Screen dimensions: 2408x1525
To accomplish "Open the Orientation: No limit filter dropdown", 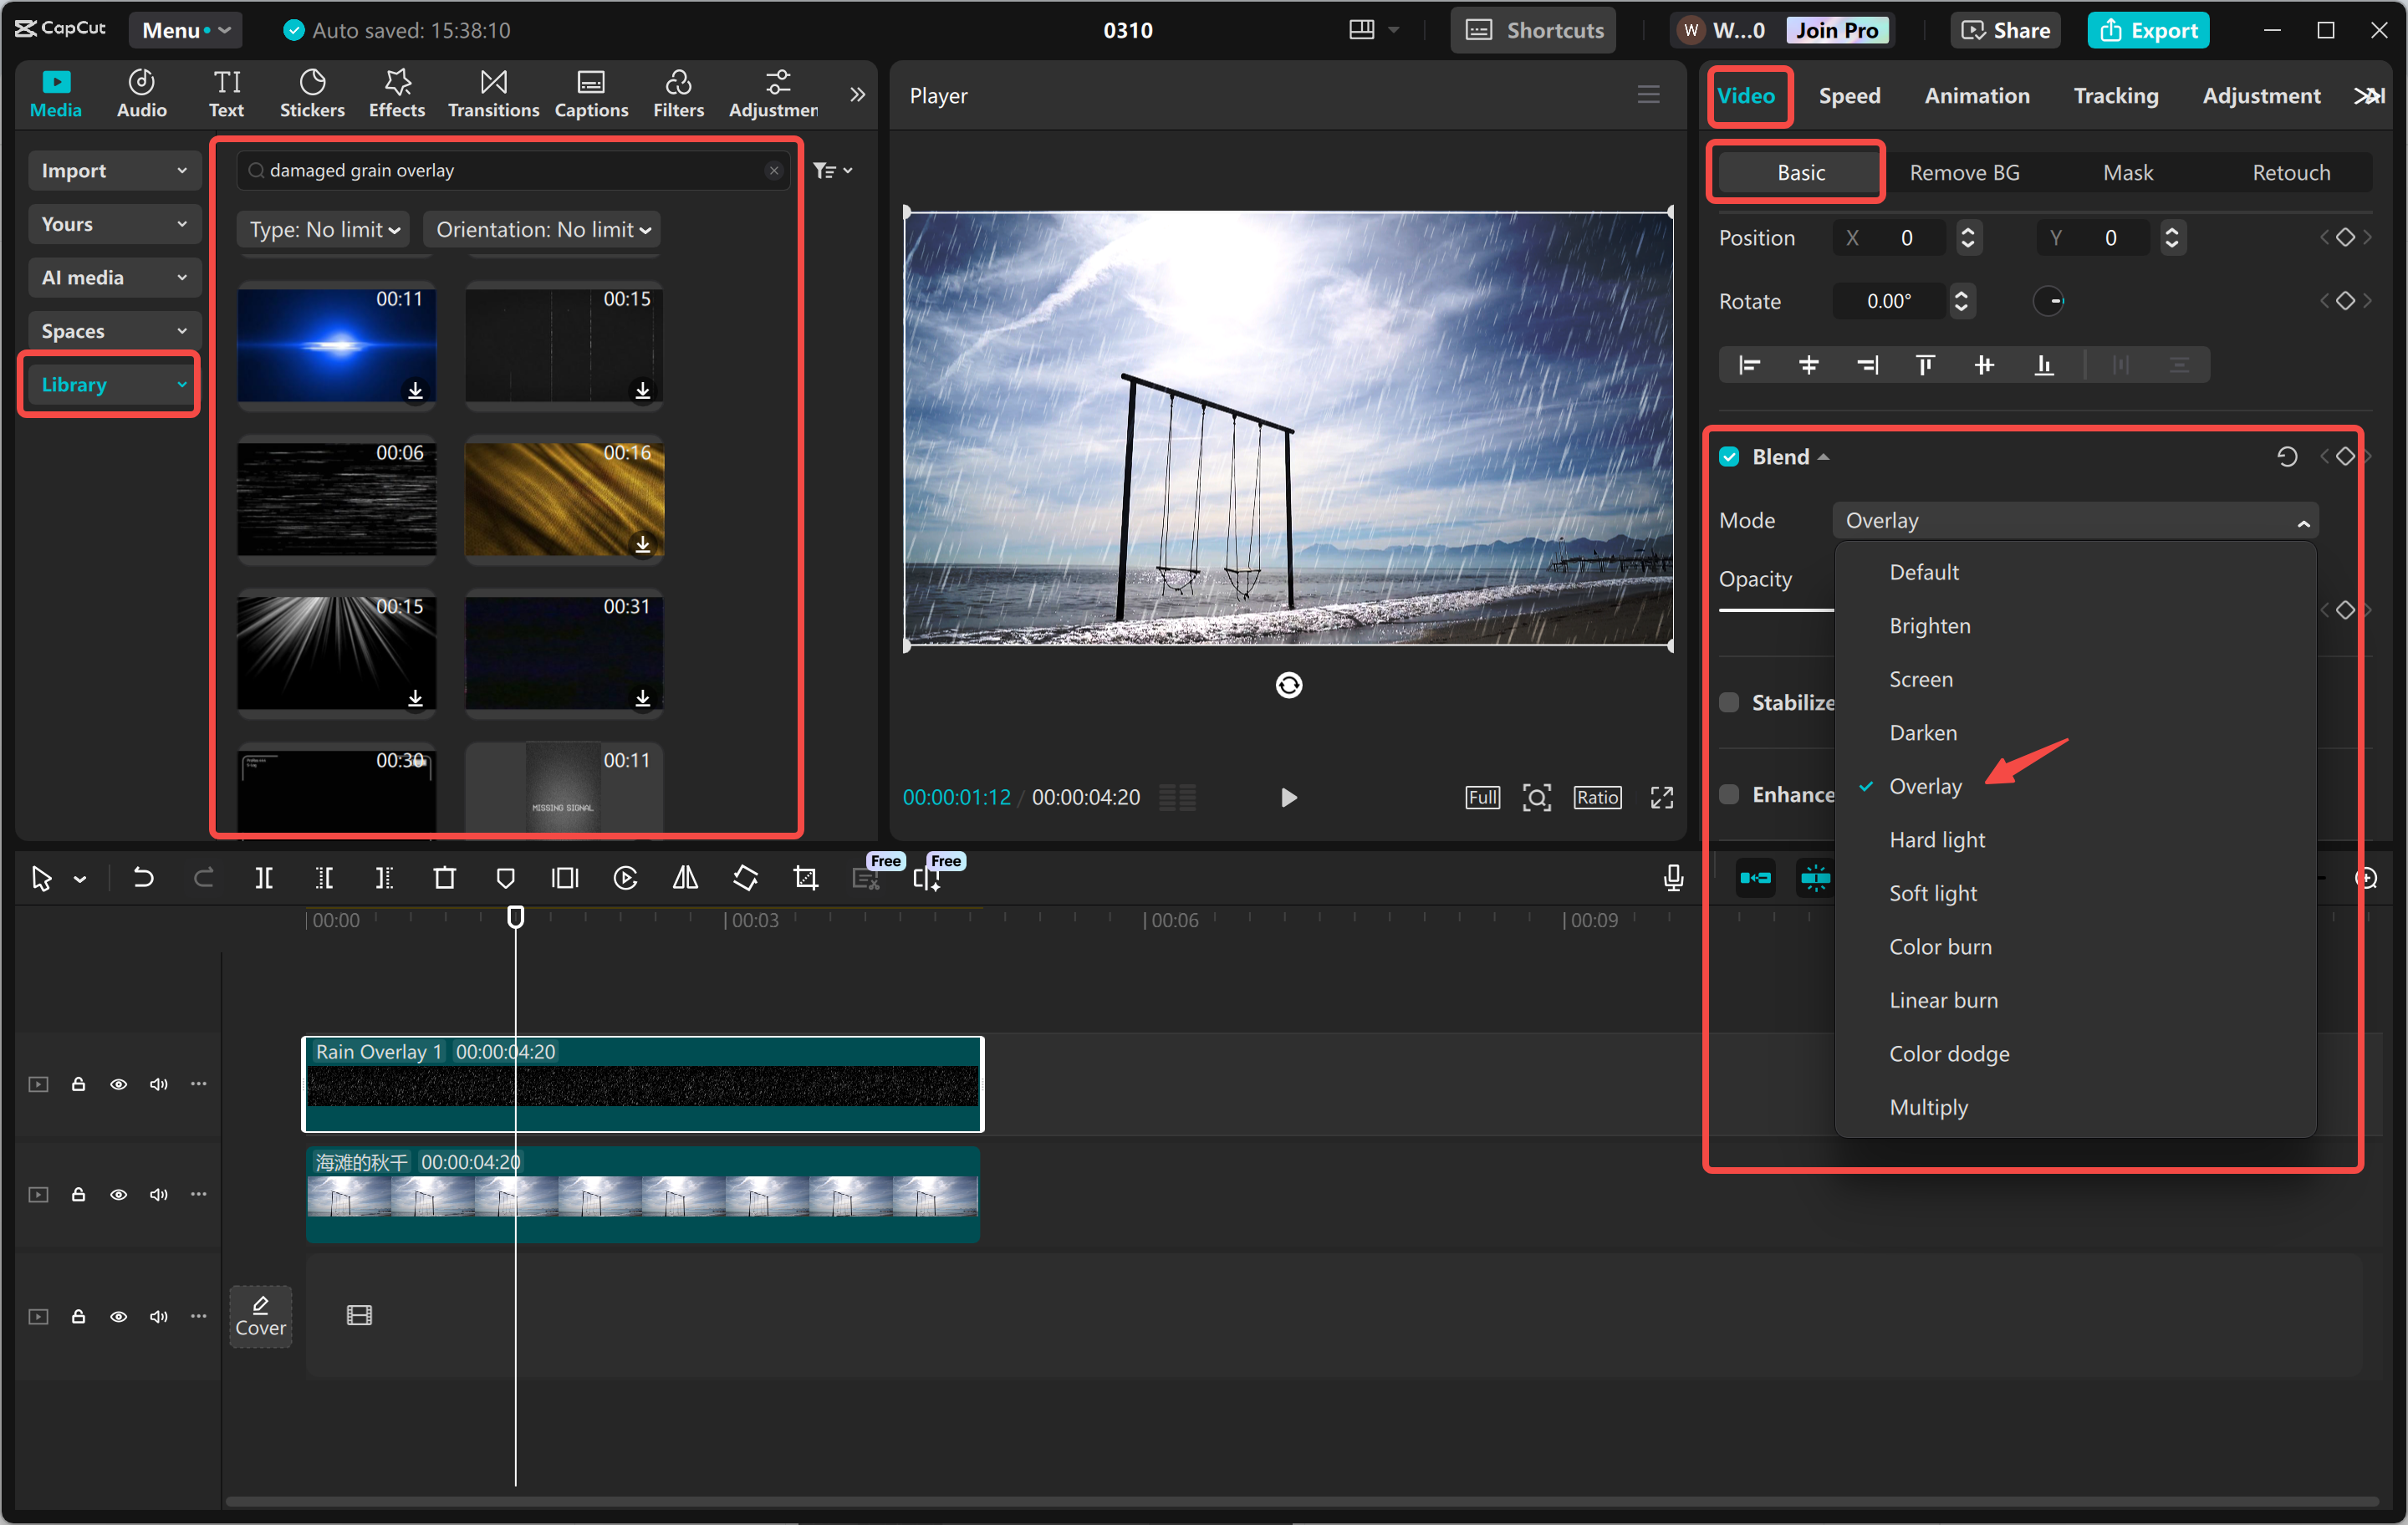I will pyautogui.click(x=541, y=229).
